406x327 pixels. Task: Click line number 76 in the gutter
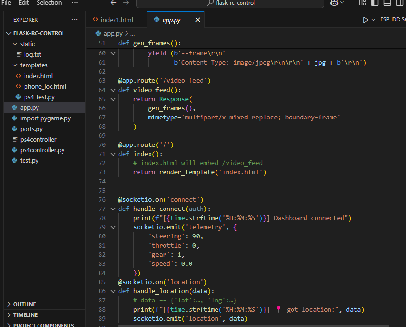102,200
